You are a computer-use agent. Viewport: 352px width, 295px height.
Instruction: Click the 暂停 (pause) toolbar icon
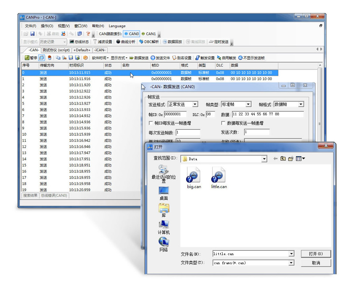[31, 58]
